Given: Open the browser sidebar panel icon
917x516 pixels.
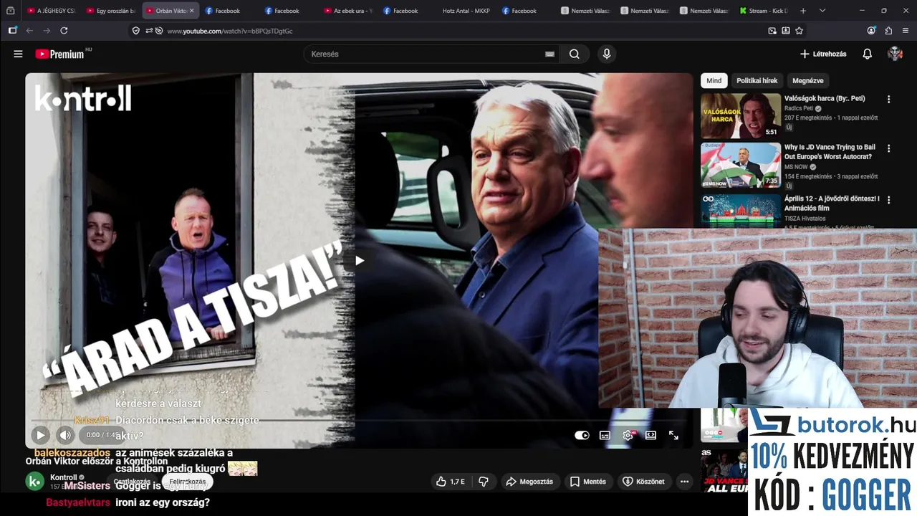Looking at the screenshot, I should 12,31.
